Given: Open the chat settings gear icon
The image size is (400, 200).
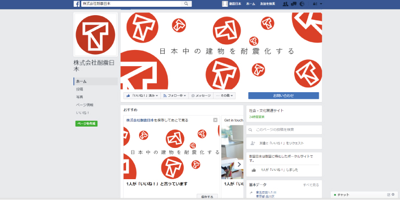Looking at the screenshot, I should click(393, 194).
